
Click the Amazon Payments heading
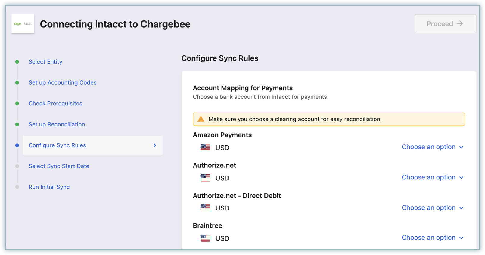(x=222, y=135)
